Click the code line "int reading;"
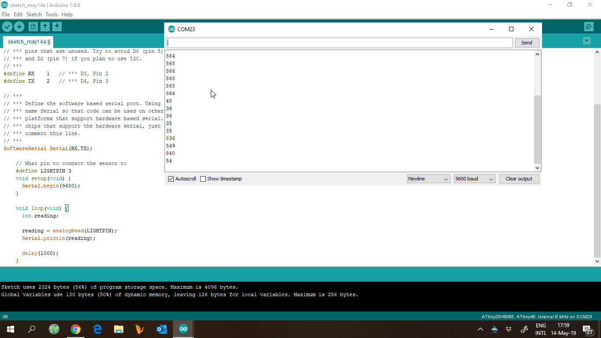The image size is (601, 338). [x=40, y=216]
